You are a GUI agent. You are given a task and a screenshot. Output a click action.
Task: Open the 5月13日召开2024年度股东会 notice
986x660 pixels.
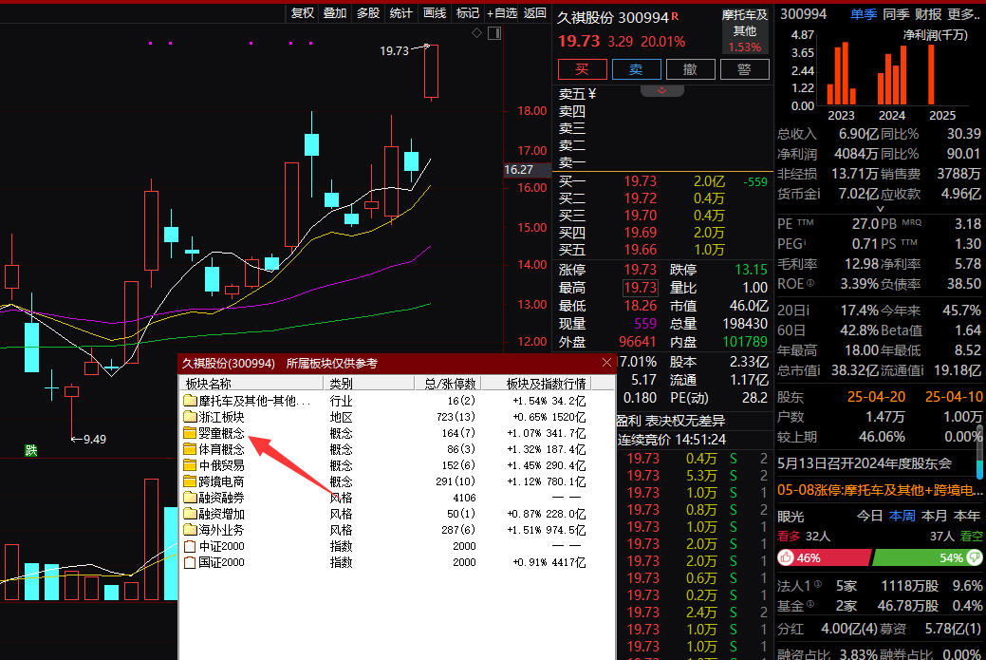point(864,463)
